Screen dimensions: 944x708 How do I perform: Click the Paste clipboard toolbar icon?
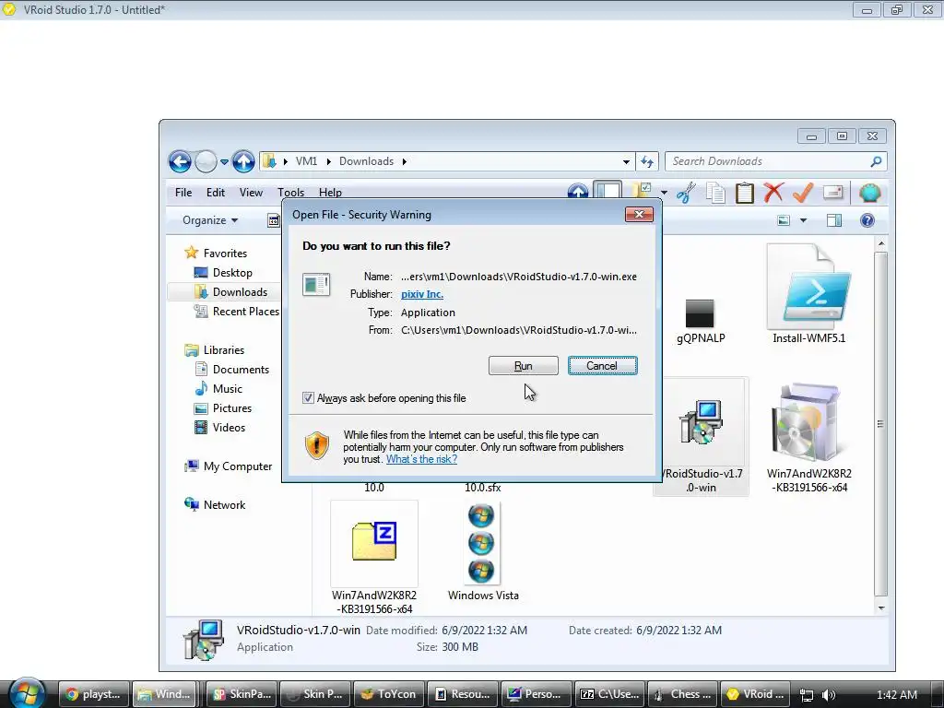(x=745, y=193)
